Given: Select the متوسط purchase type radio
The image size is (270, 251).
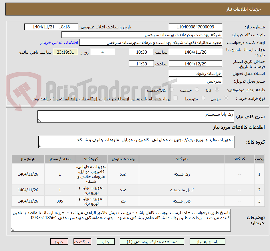Looking at the screenshot, I should coord(203,98).
